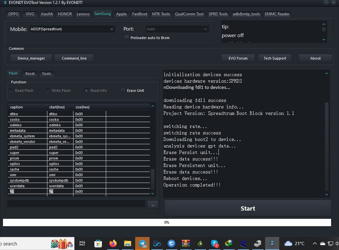Image resolution: width=339 pixels, height=250 pixels.
Task: Click partition table scroll-down arrow
Action: tap(153, 194)
